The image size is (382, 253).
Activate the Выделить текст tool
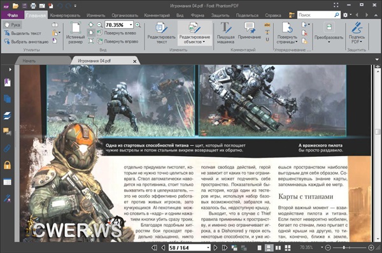click(x=23, y=33)
